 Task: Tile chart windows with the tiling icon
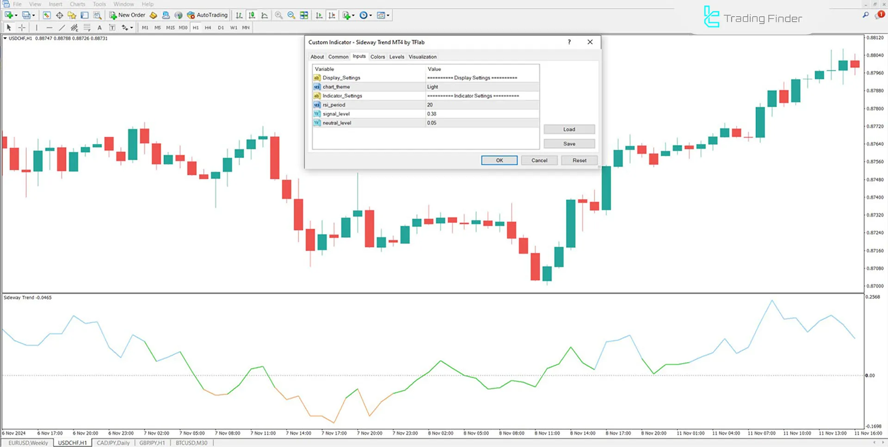304,15
